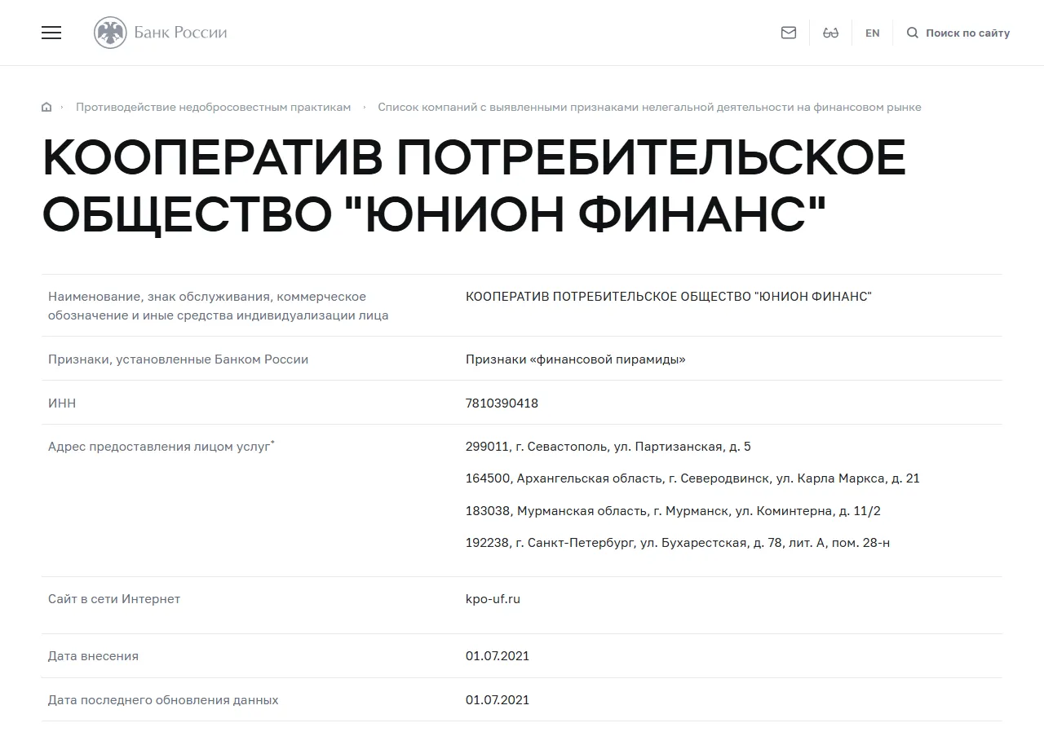Click 'Признаки «финансовой пирамиды»' value
Viewport: 1044px width, 745px height.
(x=576, y=359)
